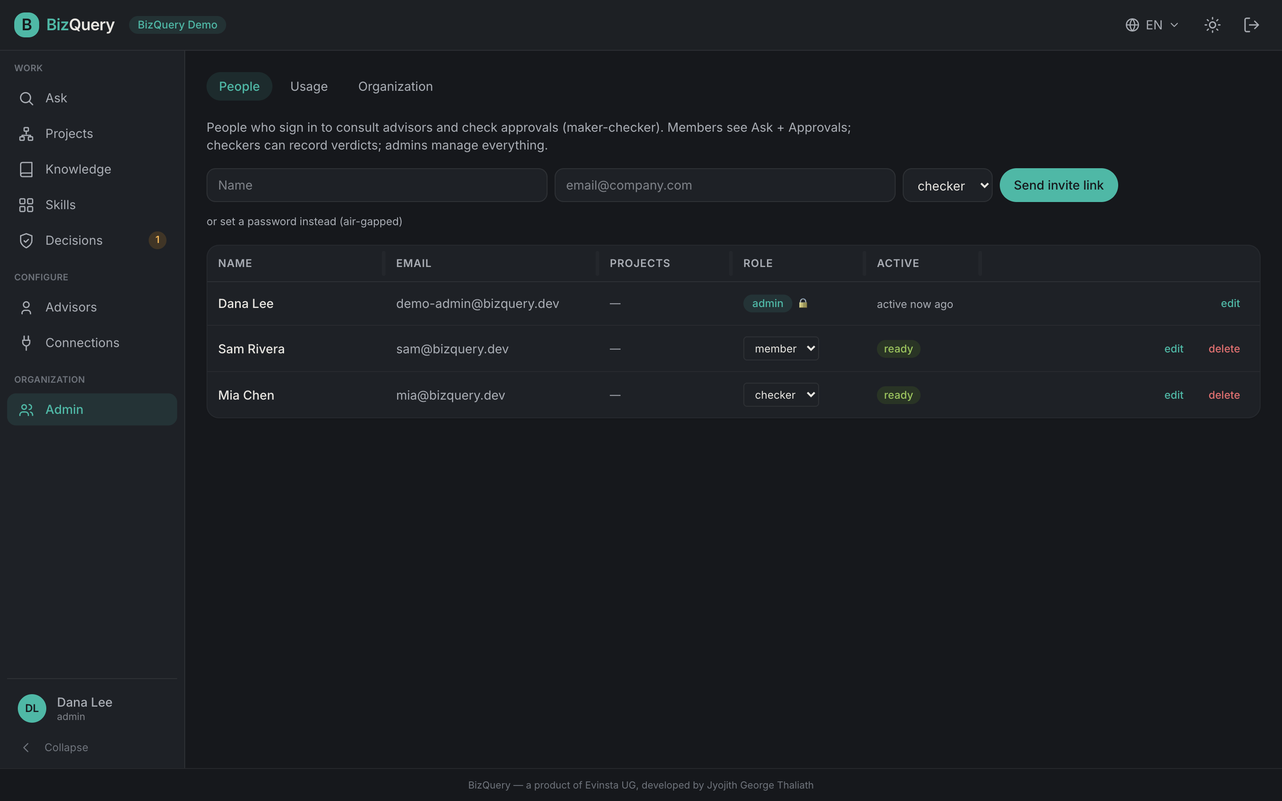The height and width of the screenshot is (801, 1282).
Task: Click the NAME column header
Action: click(x=235, y=263)
